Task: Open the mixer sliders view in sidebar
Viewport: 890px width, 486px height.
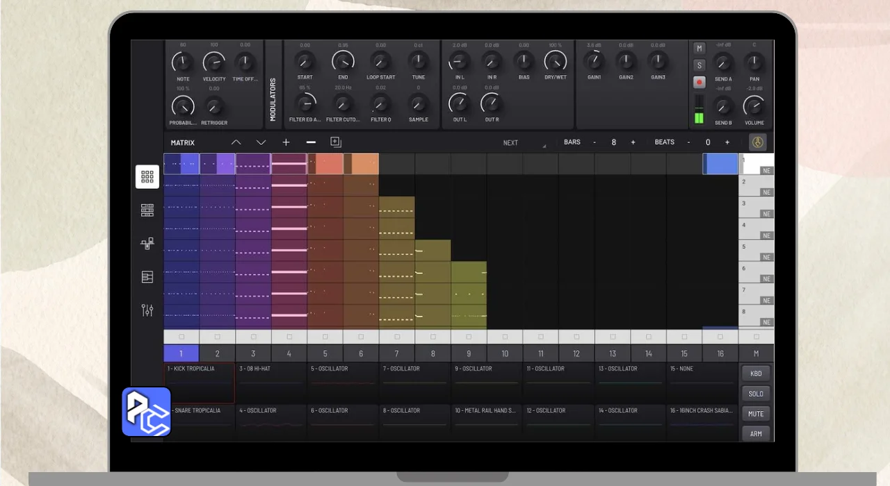Action: (x=147, y=310)
